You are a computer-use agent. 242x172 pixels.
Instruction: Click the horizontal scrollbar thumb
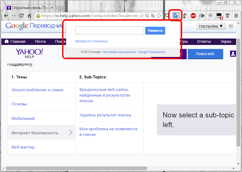pyautogui.click(x=76, y=169)
